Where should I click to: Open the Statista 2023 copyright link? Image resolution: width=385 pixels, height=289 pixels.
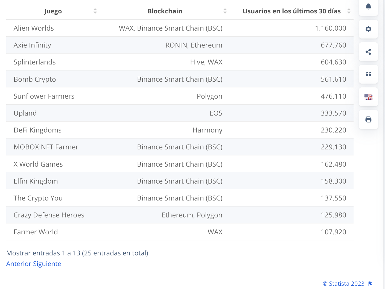pos(343,284)
